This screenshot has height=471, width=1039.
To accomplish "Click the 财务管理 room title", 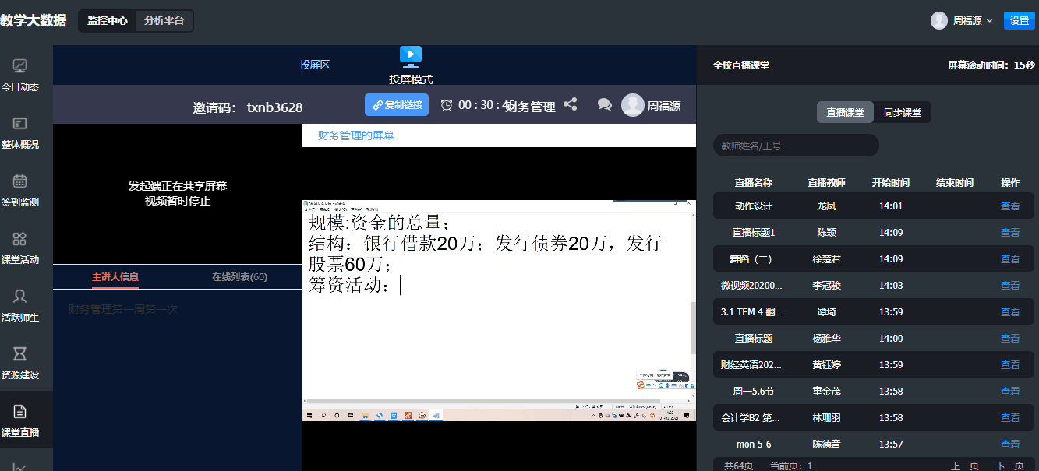I will click(x=531, y=107).
